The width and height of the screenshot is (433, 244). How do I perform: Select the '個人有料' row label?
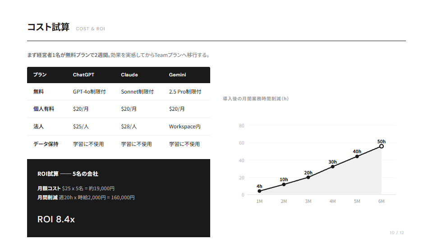(x=44, y=109)
